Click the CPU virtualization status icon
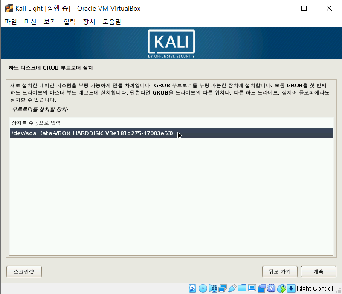Screen dimensions: 342x294 coord(271,288)
